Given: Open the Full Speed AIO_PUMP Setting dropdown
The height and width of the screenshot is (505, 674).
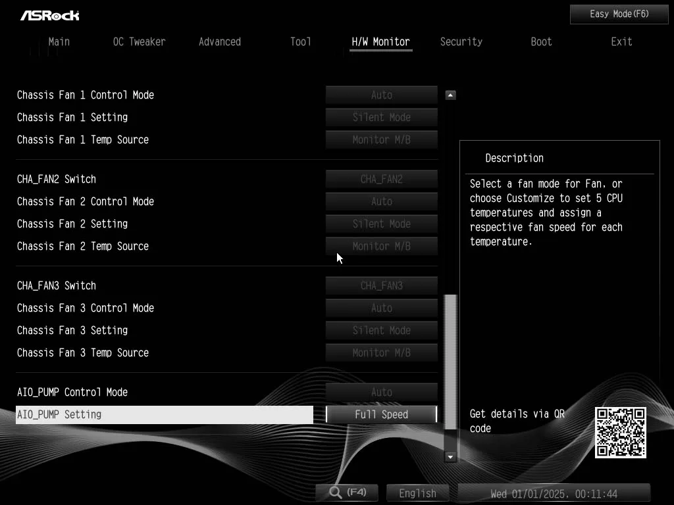Looking at the screenshot, I should [x=382, y=414].
